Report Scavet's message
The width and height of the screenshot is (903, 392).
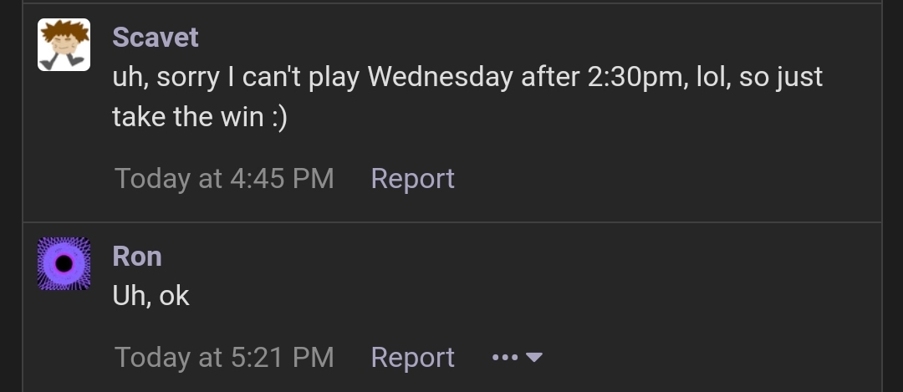click(x=412, y=178)
